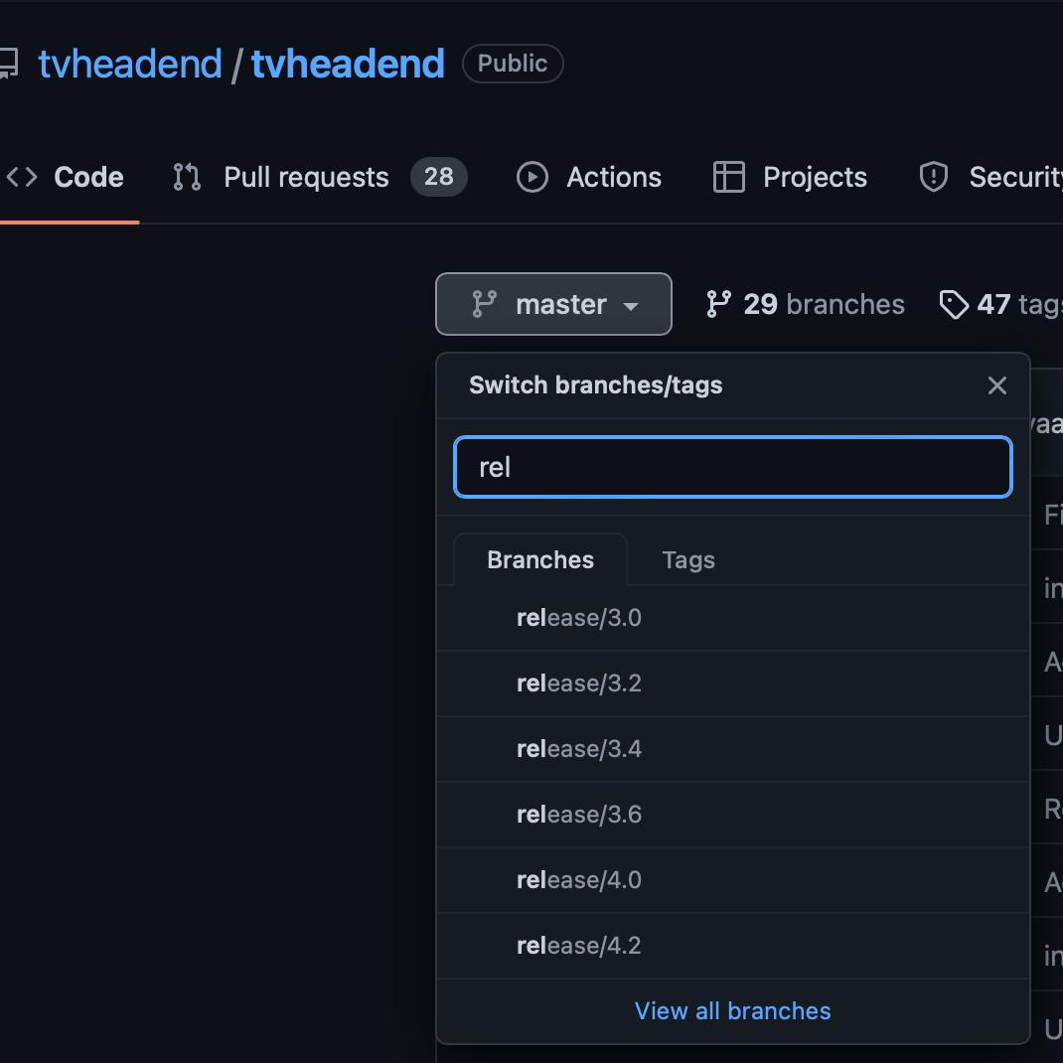The width and height of the screenshot is (1063, 1063).
Task: Click the tag icon
Action: (954, 304)
